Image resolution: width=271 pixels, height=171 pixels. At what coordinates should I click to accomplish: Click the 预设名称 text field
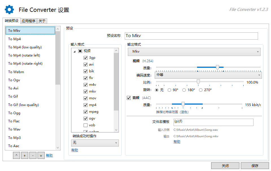tap(191, 36)
